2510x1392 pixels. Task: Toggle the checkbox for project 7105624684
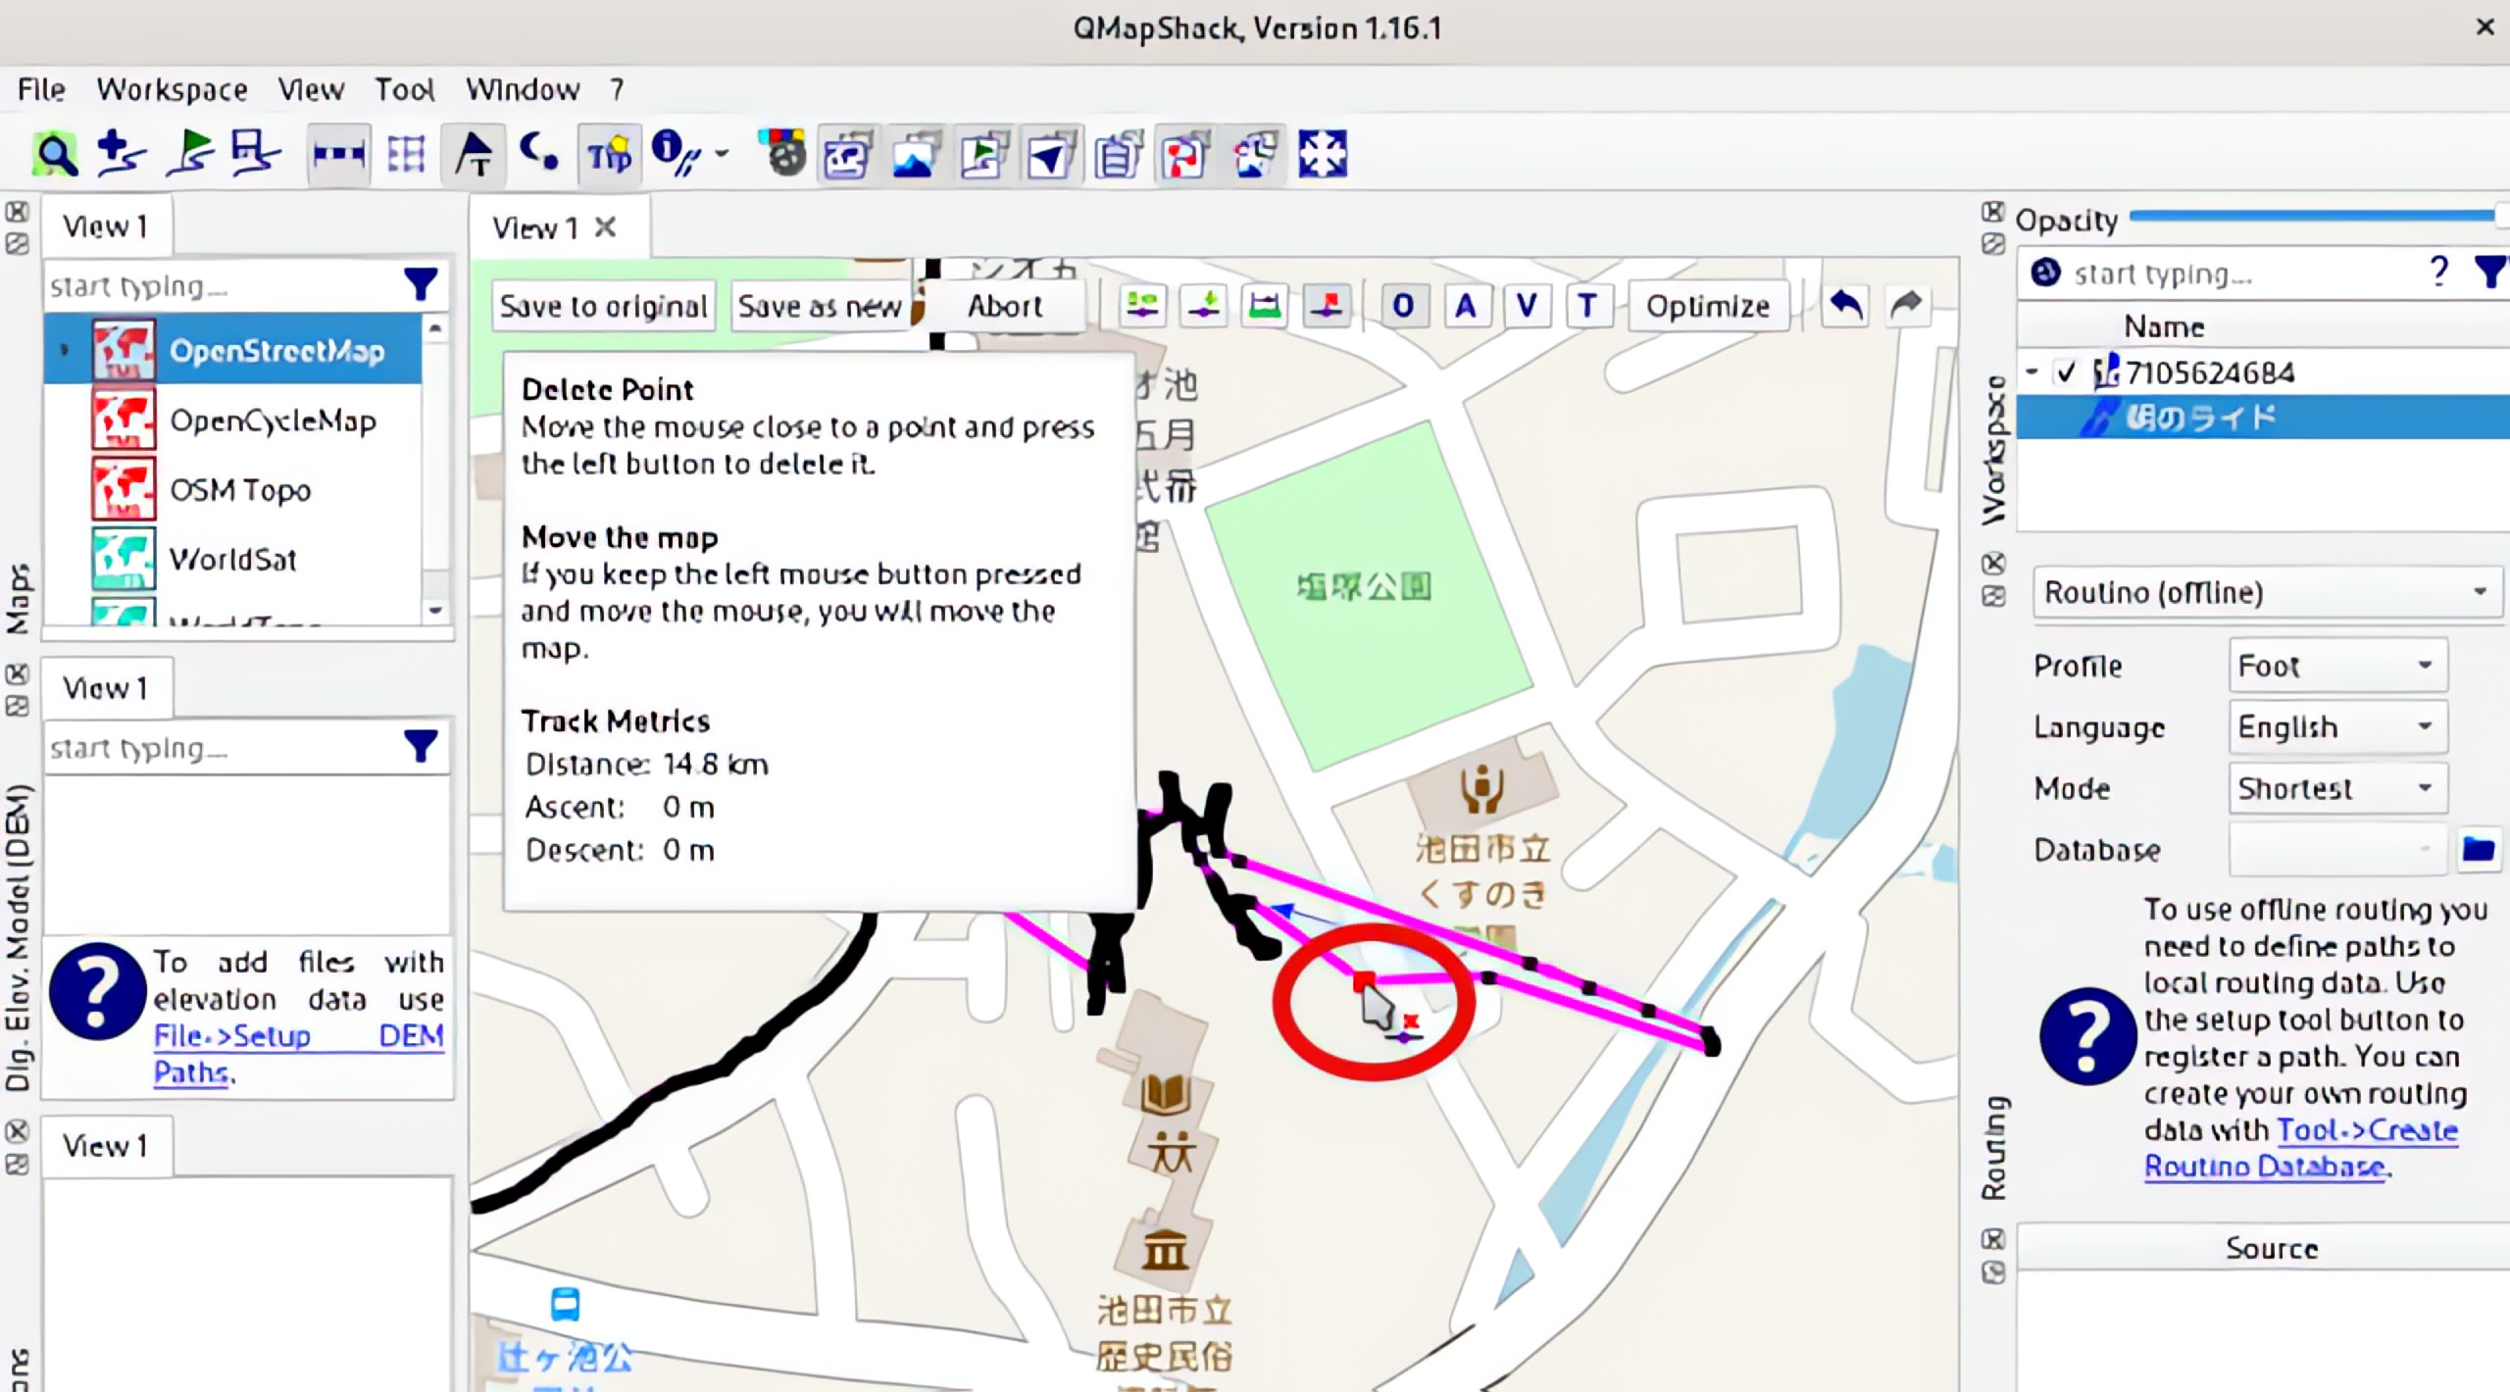(2067, 373)
